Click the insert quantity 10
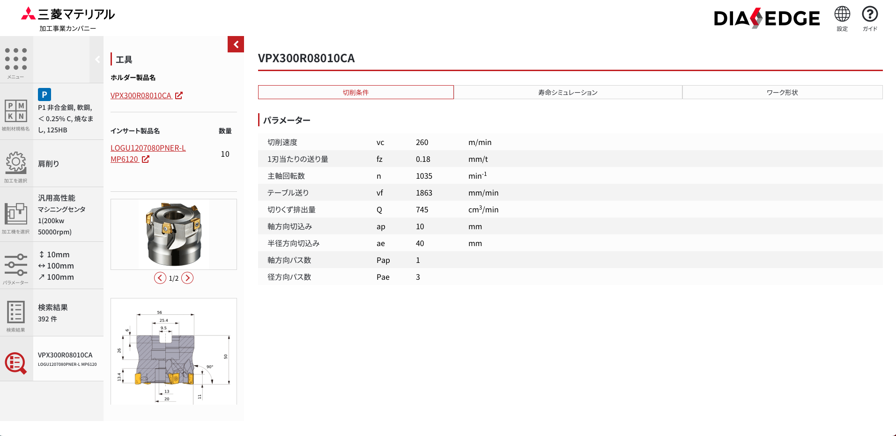This screenshot has width=896, height=436. pos(225,154)
